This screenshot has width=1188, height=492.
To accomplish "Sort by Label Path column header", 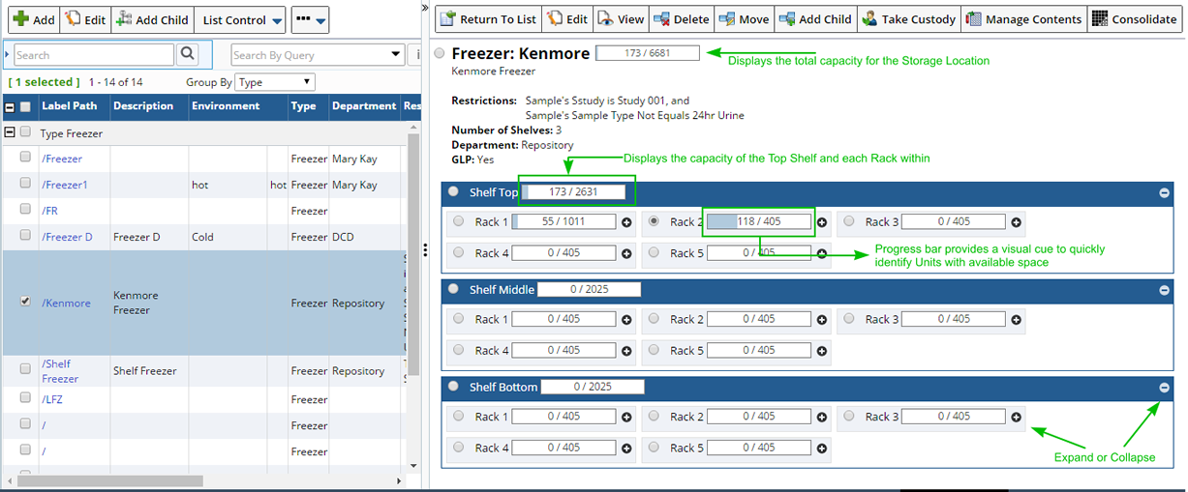I will click(x=69, y=106).
